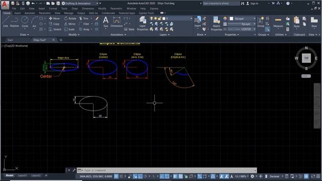Click the white ByLayer color swatch
322x181 pixels.
click(231, 19)
